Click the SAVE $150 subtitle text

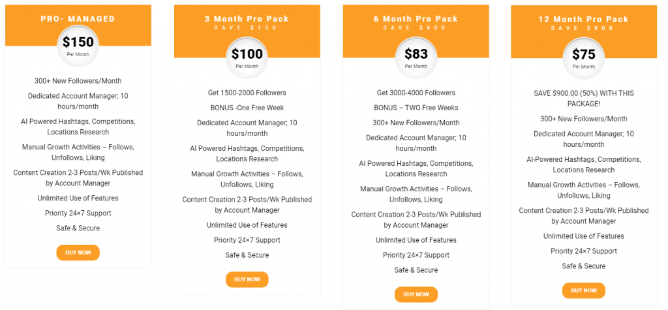[247, 27]
